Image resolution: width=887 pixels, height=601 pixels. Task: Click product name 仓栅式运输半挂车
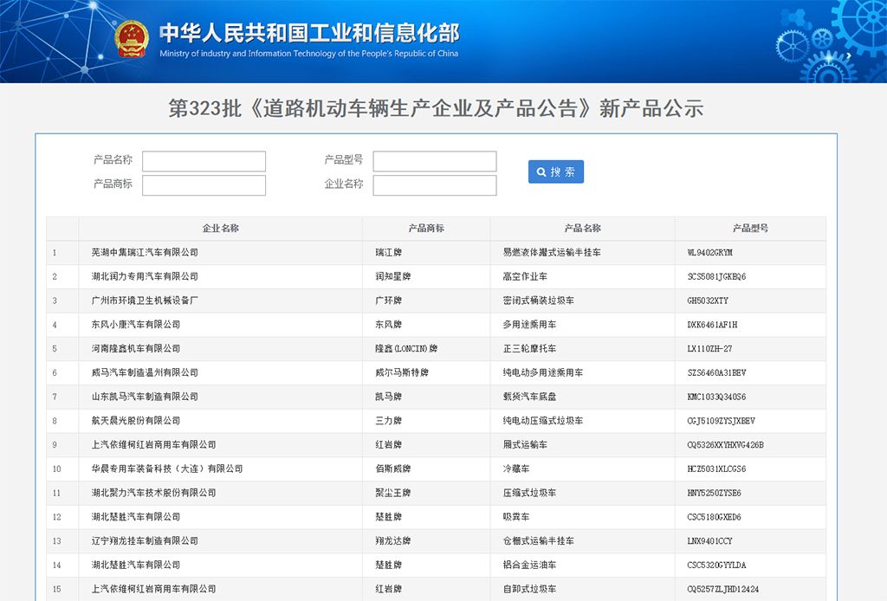click(x=539, y=540)
